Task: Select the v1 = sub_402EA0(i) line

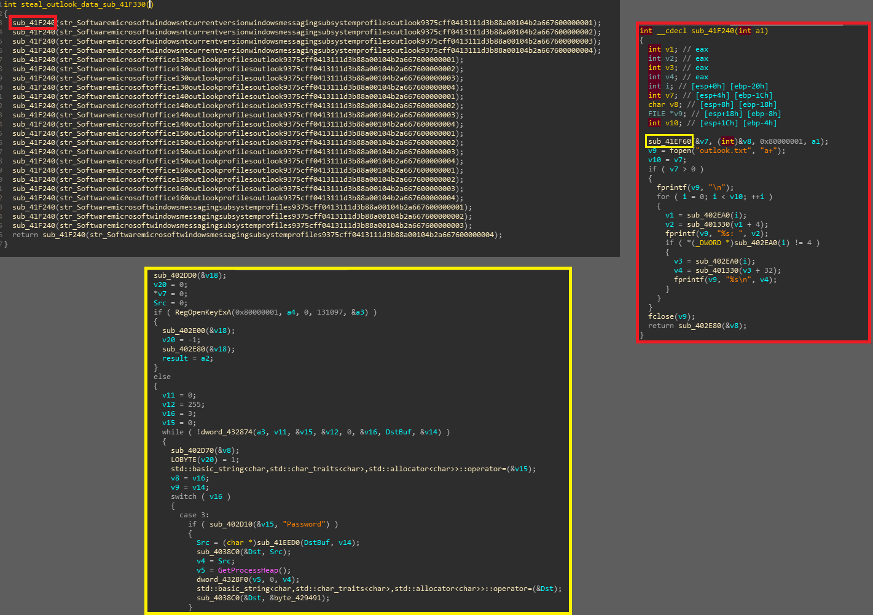Action: point(706,215)
